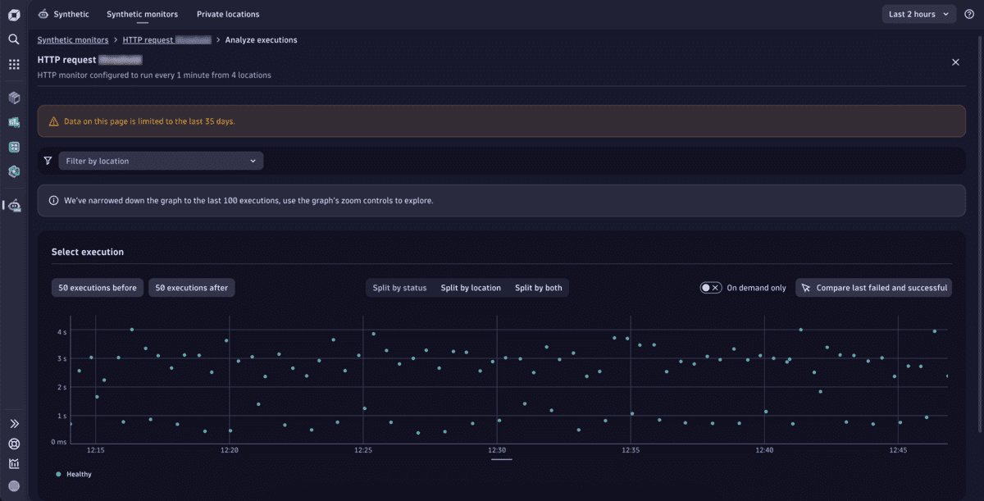The image size is (984, 501).
Task: Click the green globe app icon in sidebar
Action: pyautogui.click(x=13, y=171)
